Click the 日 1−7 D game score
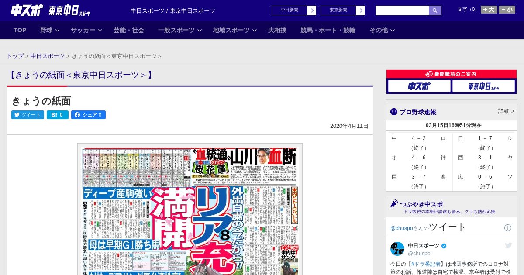This screenshot has width=524, height=275. coord(485,138)
